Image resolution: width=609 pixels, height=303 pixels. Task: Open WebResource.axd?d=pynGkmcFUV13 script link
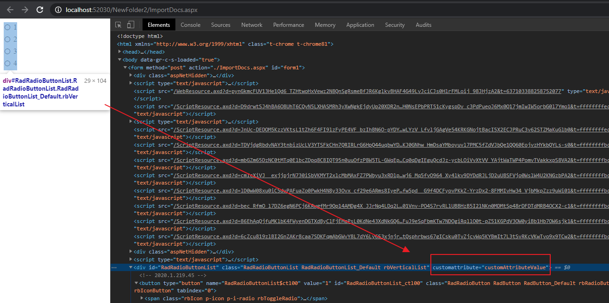point(368,91)
